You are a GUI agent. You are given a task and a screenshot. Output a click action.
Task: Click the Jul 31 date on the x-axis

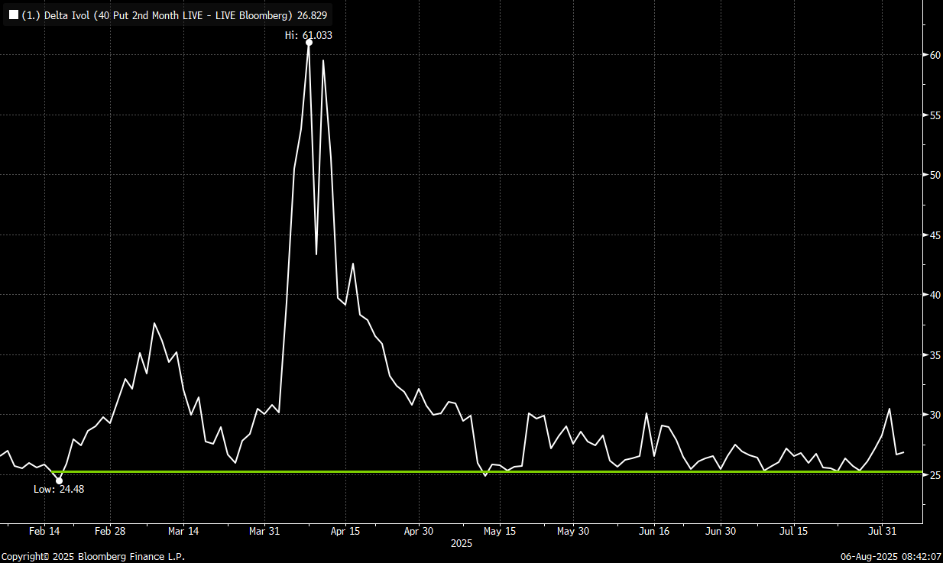883,531
